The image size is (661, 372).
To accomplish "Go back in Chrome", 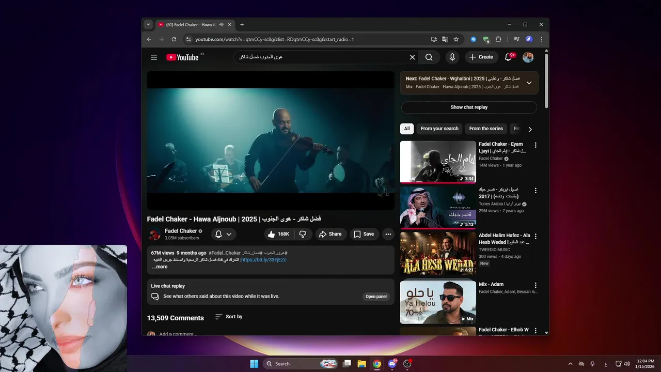I will coord(149,39).
